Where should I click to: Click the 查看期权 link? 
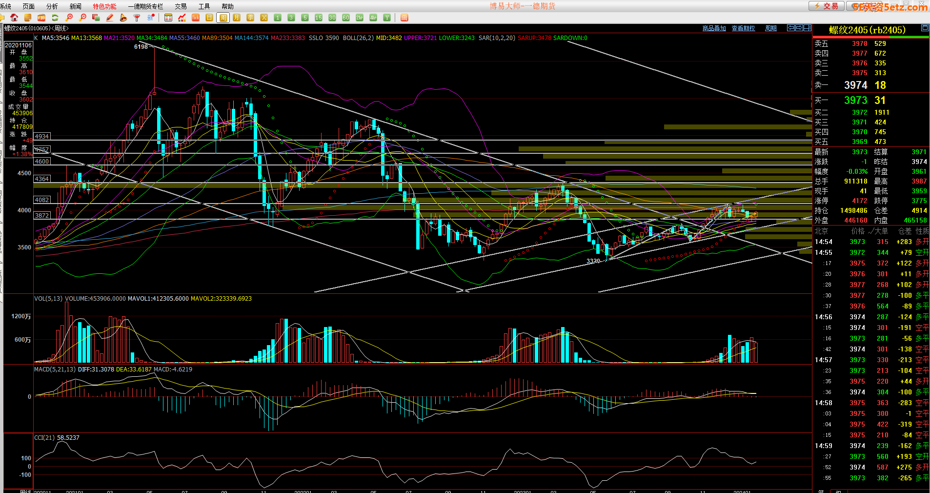[x=743, y=28]
